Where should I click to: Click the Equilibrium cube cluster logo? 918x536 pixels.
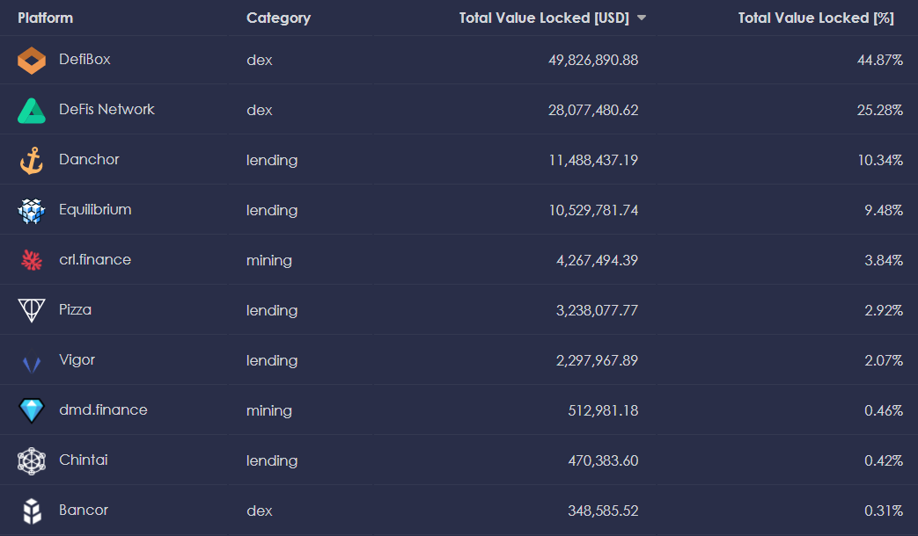tap(32, 211)
